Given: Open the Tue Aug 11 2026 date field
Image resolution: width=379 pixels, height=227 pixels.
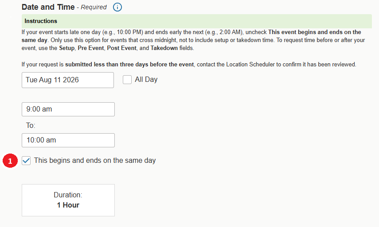Looking at the screenshot, I should (x=68, y=80).
